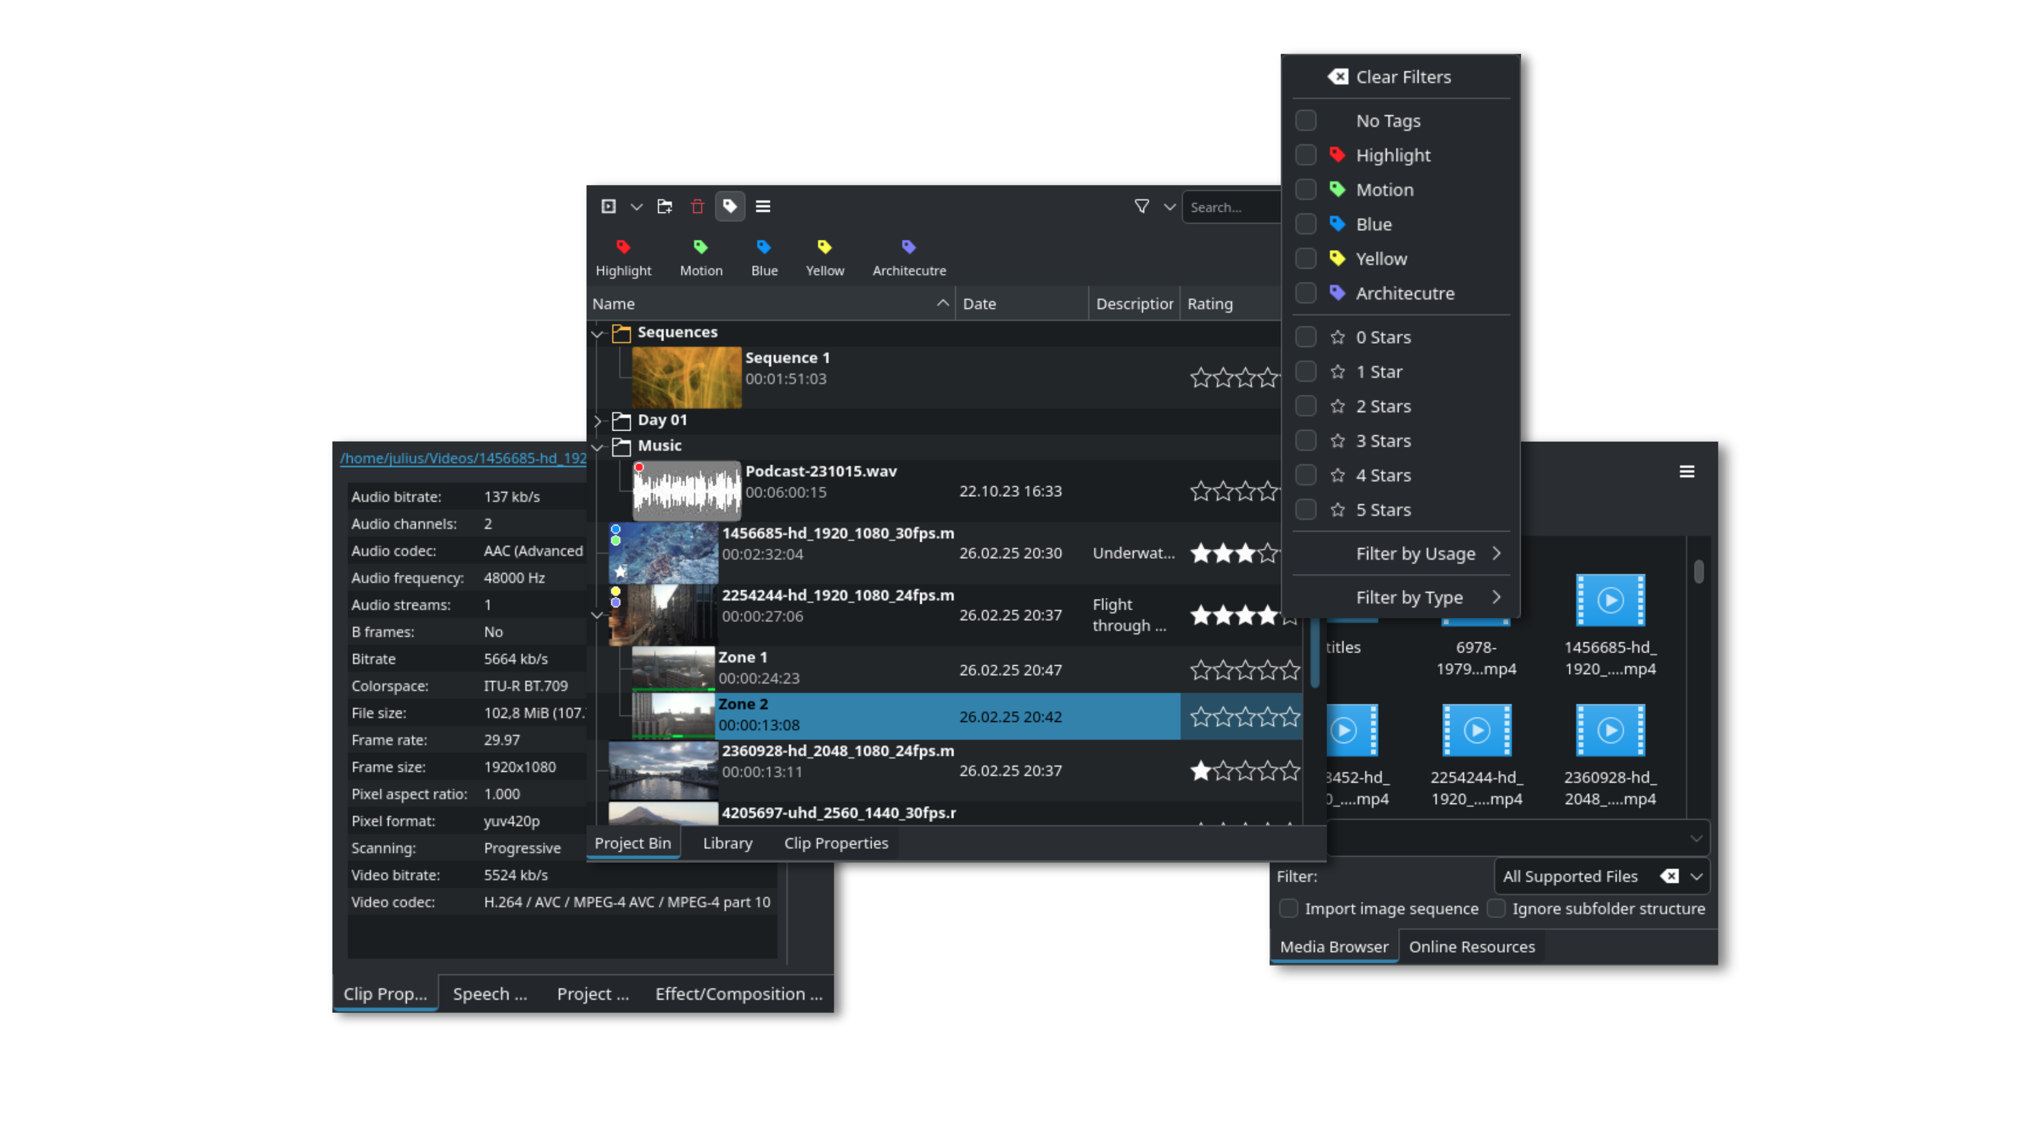Switch to the Library tab
Image resolution: width=2033 pixels, height=1144 pixels.
(727, 843)
